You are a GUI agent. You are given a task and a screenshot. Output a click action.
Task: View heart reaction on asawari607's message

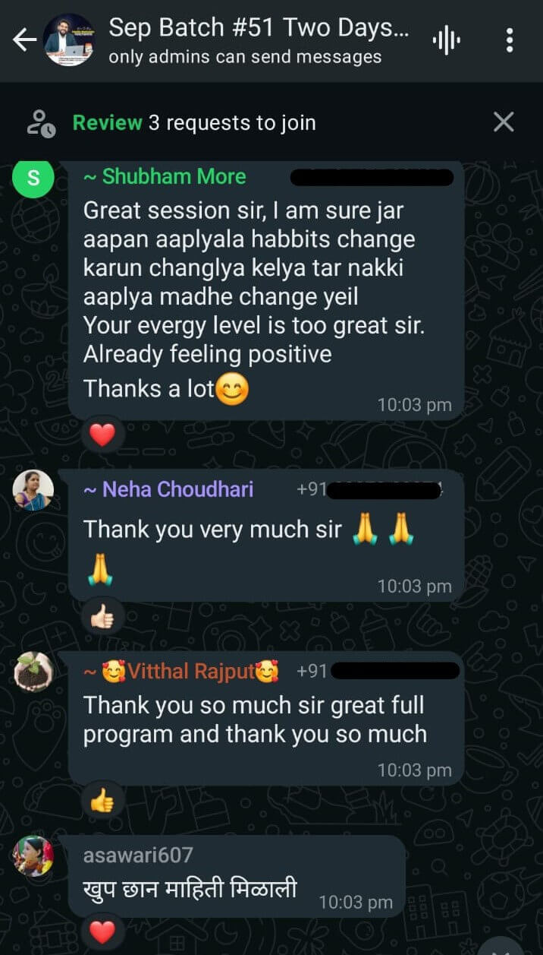pyautogui.click(x=102, y=931)
